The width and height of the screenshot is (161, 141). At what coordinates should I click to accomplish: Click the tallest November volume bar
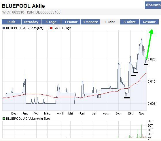point(141,131)
